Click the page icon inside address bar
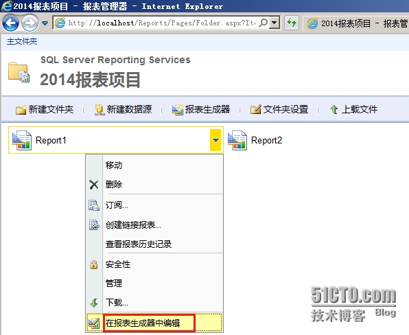 60,23
